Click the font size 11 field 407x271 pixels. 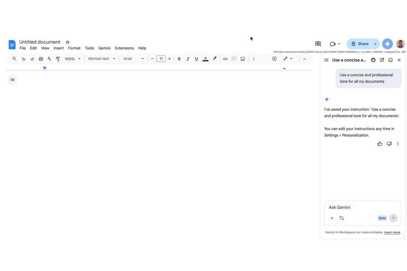tap(161, 59)
